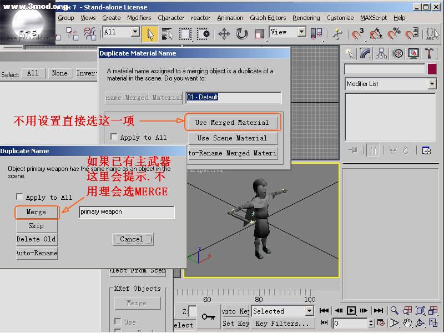Activate the Select and Move tool
The width and height of the screenshot is (444, 333).
pyautogui.click(x=224, y=33)
